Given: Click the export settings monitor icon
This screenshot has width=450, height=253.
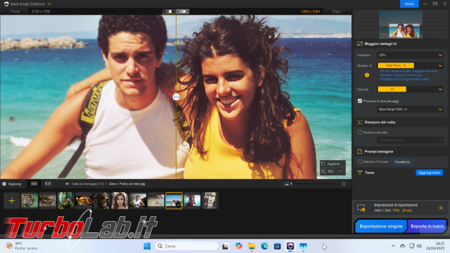Looking at the screenshot, I should tap(361, 207).
